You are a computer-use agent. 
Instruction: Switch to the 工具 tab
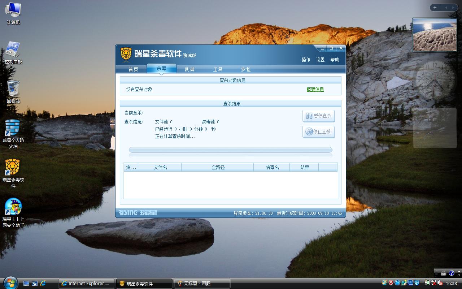click(218, 69)
